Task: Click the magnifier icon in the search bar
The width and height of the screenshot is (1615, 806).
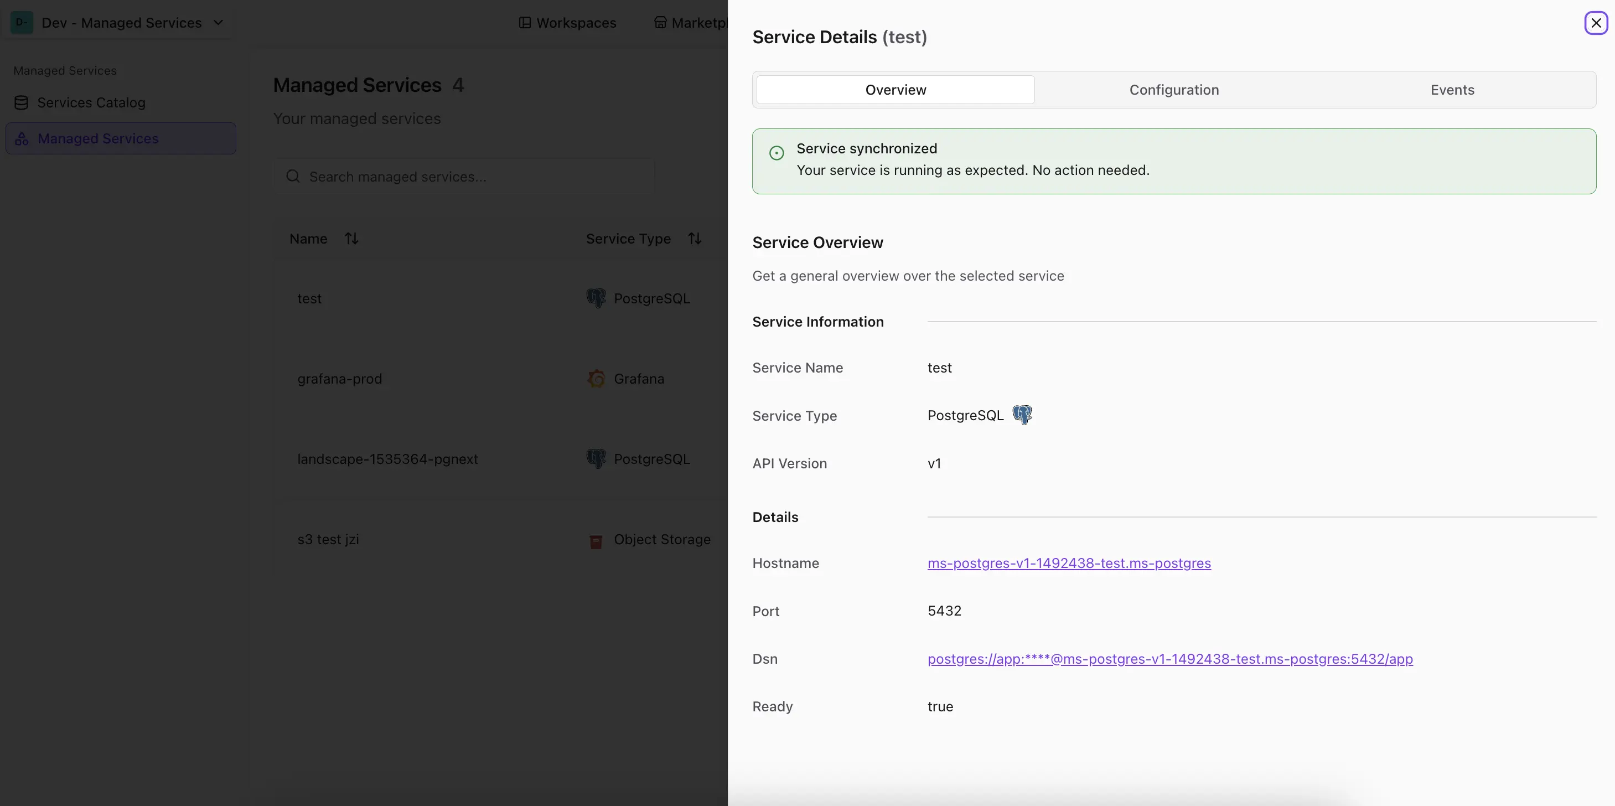Action: 292,176
